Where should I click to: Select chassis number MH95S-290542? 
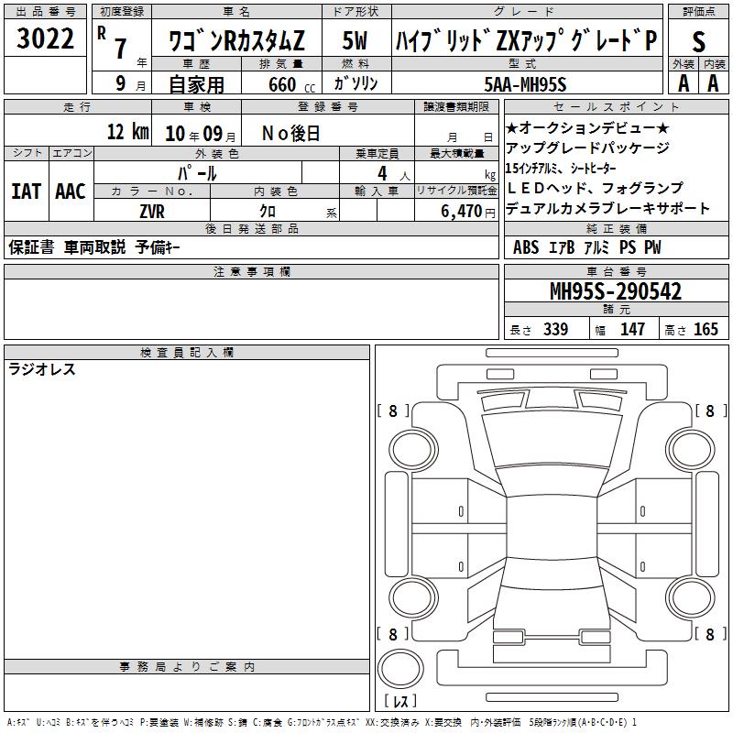[616, 291]
